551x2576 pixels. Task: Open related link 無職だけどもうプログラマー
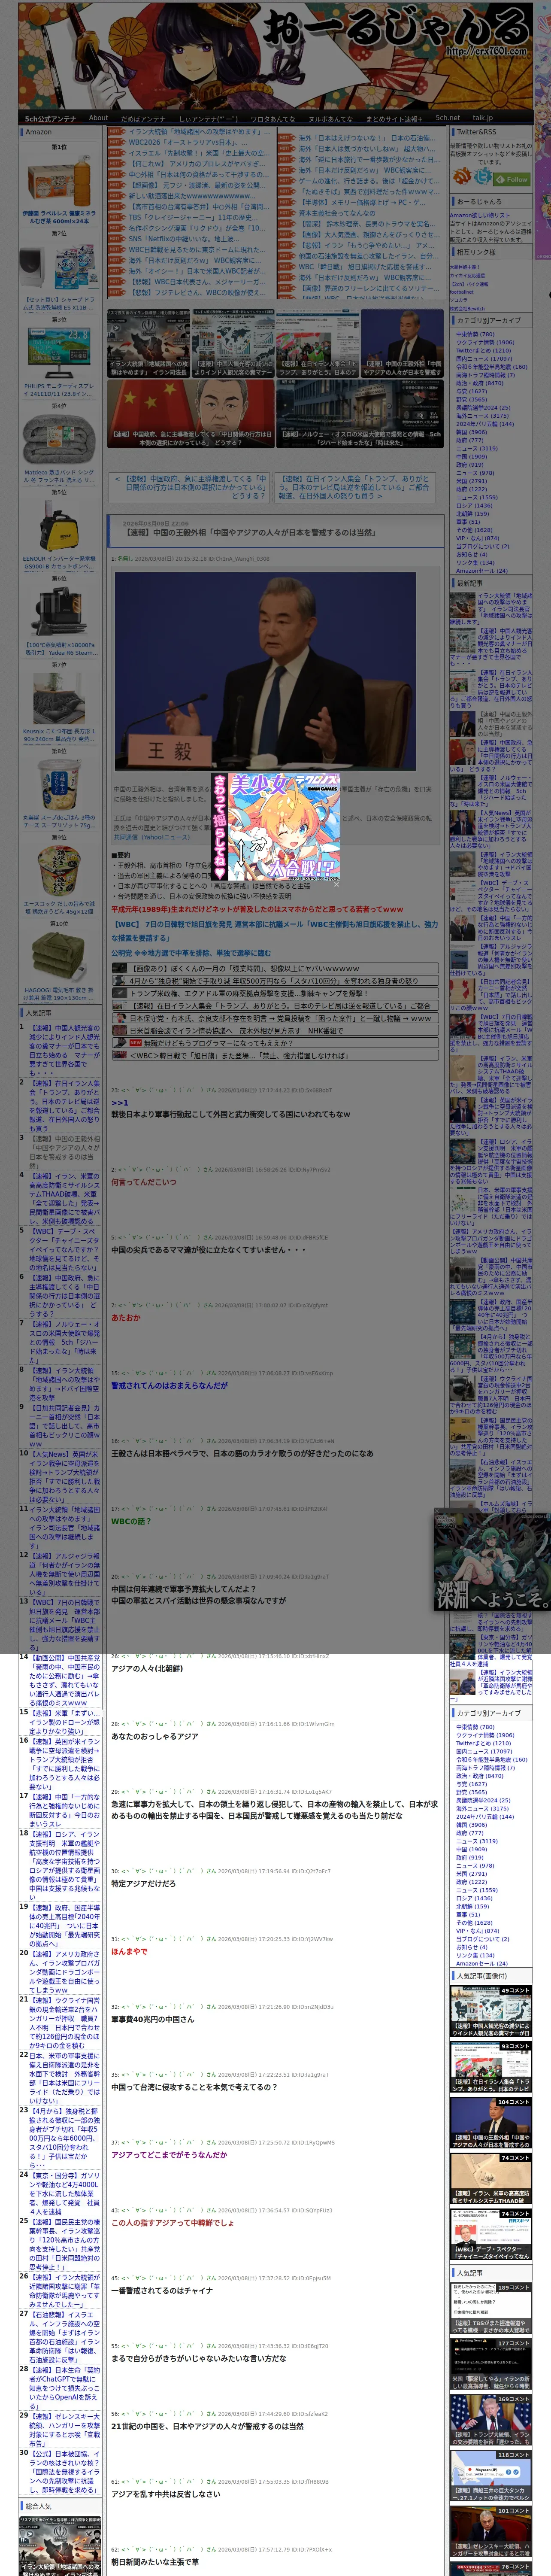point(275,1043)
